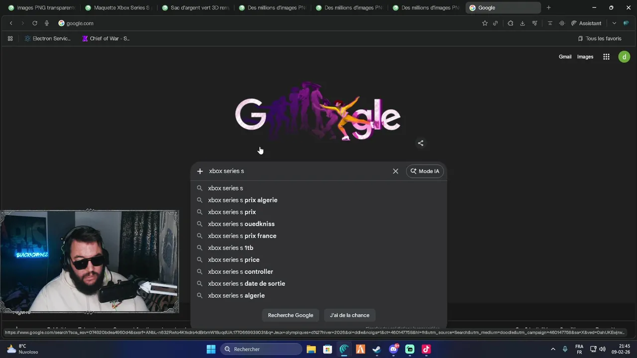This screenshot has height=358, width=637.
Task: Open the volume control in the system tray
Action: [x=602, y=349]
